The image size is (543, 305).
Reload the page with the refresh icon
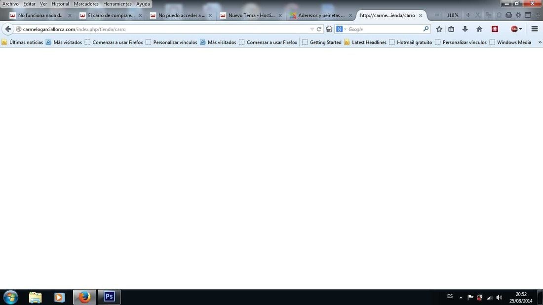[x=319, y=29]
